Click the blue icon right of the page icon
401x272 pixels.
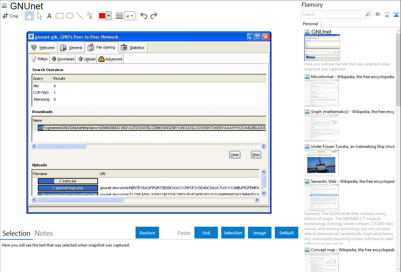coord(396,14)
